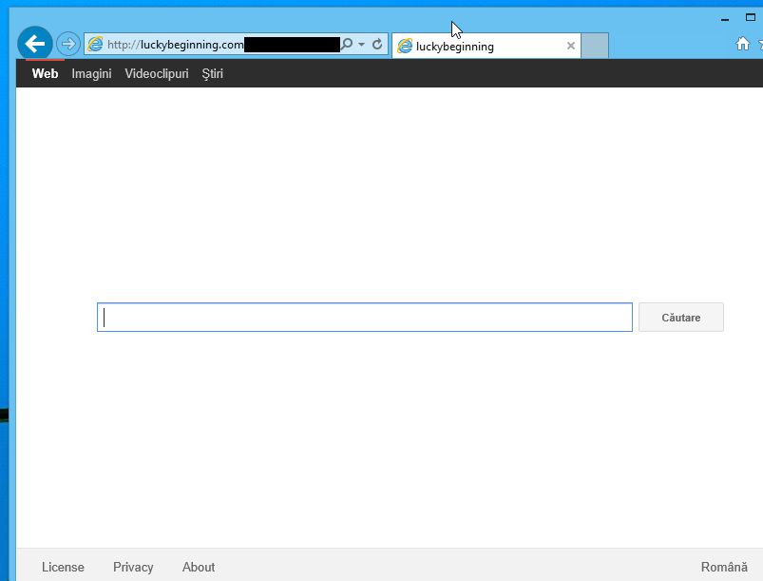
Task: Open the Videoclipuri section
Action: coord(156,73)
